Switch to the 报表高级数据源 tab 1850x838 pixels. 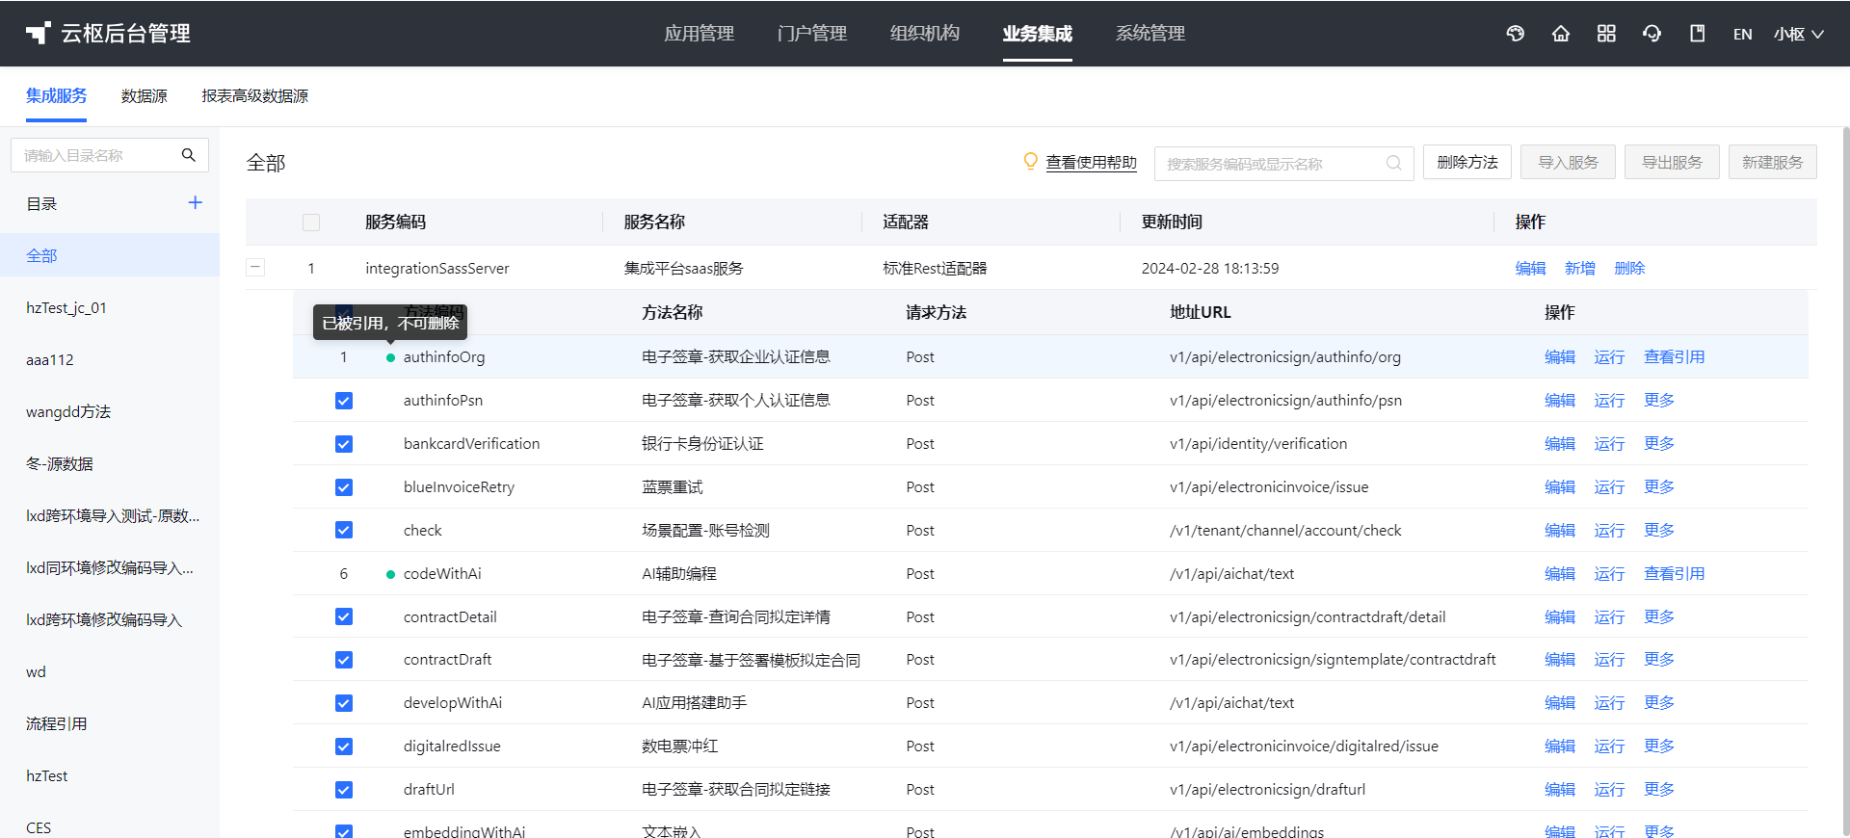tap(255, 96)
